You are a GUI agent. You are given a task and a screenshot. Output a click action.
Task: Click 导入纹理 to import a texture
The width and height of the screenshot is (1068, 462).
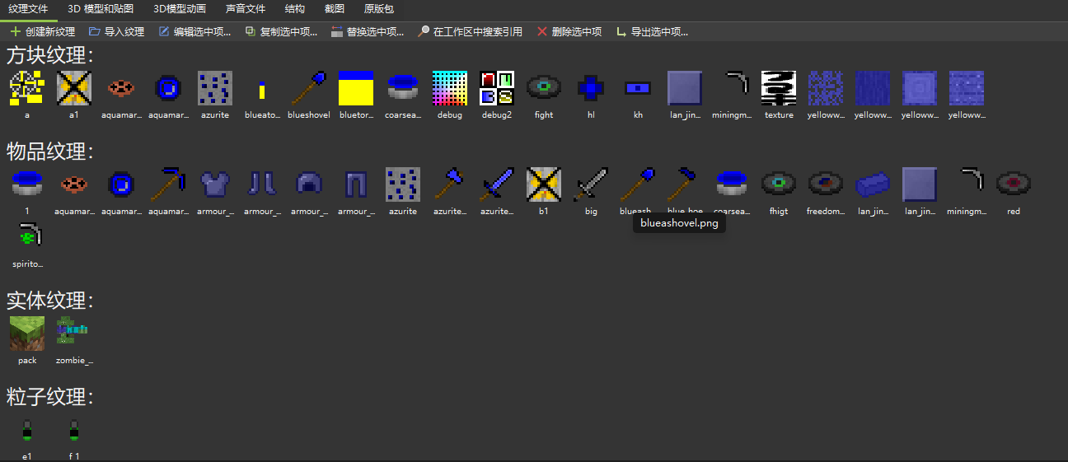(117, 32)
